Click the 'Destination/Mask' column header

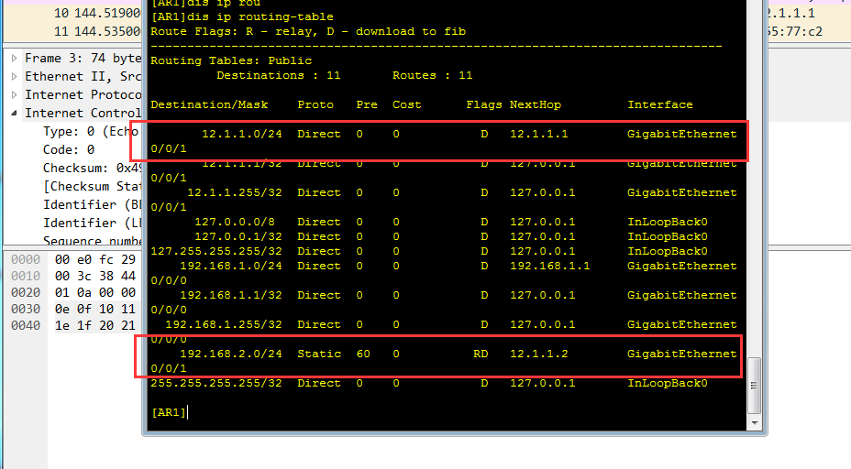coord(209,104)
